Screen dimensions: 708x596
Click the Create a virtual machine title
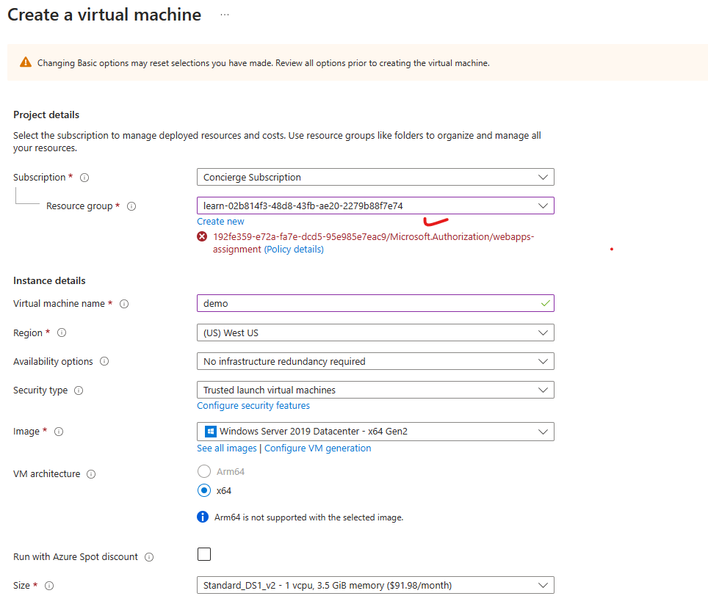[104, 15]
